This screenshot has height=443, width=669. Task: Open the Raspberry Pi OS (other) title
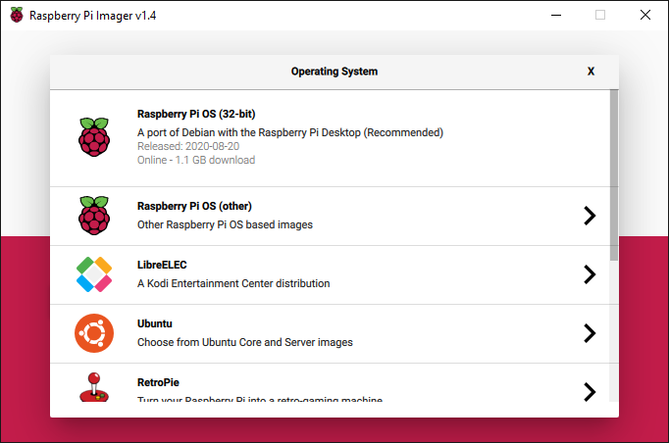pyautogui.click(x=194, y=206)
